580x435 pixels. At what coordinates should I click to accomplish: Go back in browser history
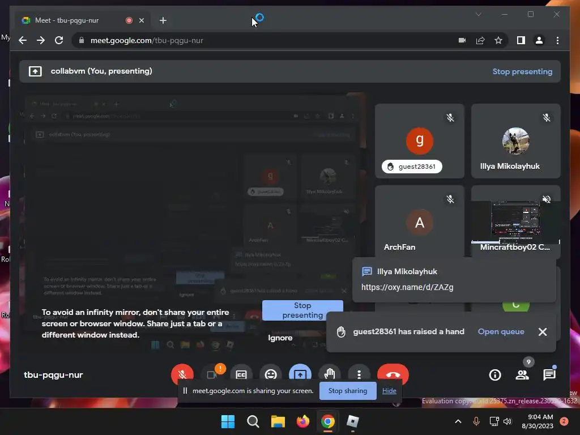(23, 40)
